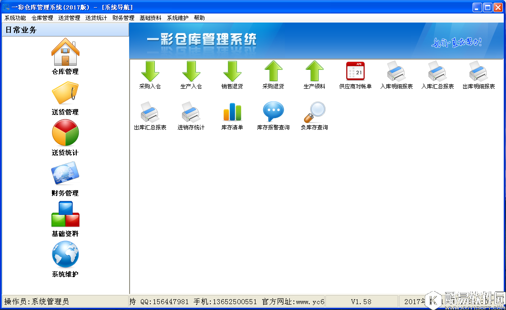Click the 出库汇总报表 printer icon

point(150,113)
